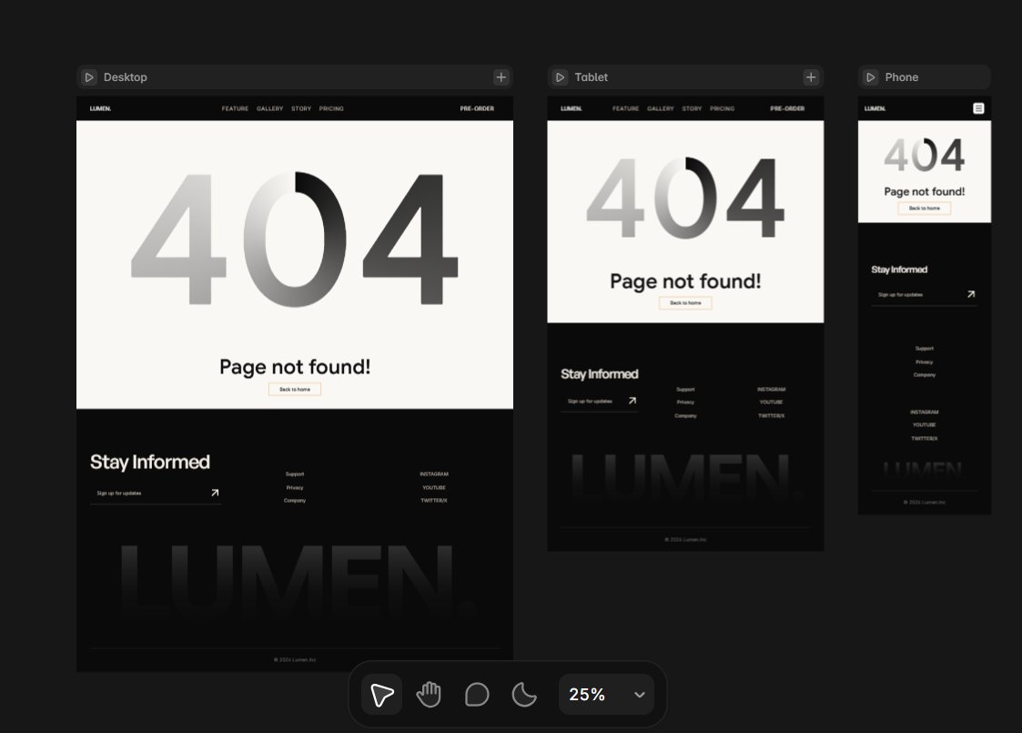Click STORY in Tablet navbar
The width and height of the screenshot is (1022, 733).
tap(693, 108)
